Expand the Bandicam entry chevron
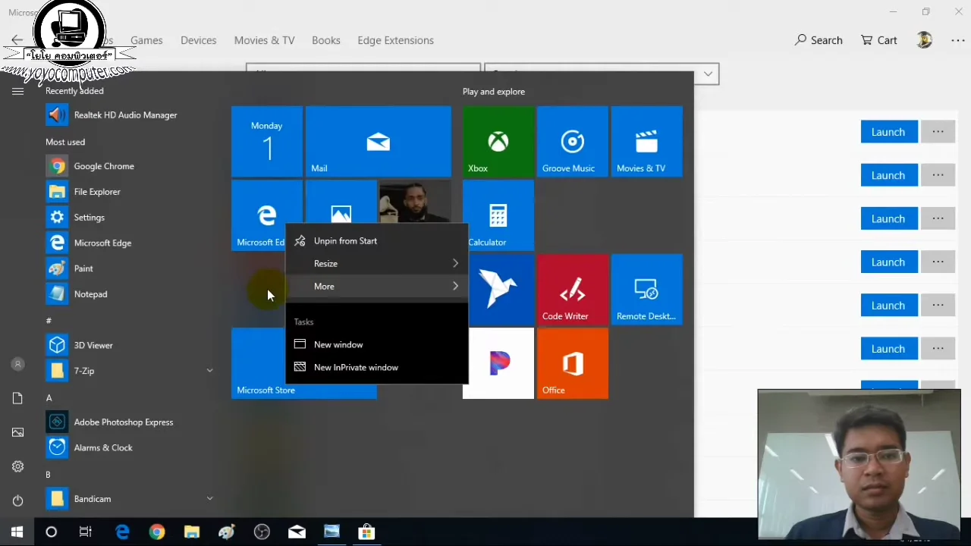This screenshot has height=546, width=971. [209, 498]
